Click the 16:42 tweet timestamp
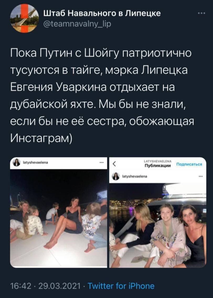Viewport: 213px width, 298px height. pos(21,286)
